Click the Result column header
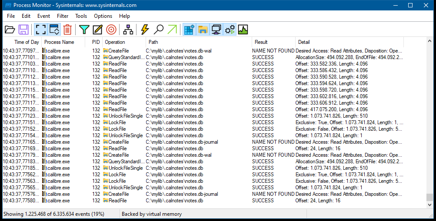Screen dimensions: 436x221 point(273,42)
